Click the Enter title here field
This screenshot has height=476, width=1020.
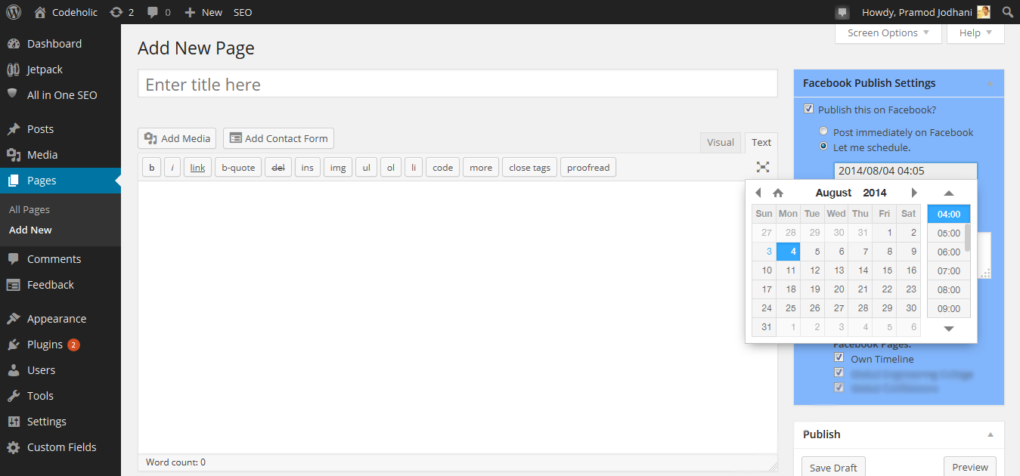457,84
